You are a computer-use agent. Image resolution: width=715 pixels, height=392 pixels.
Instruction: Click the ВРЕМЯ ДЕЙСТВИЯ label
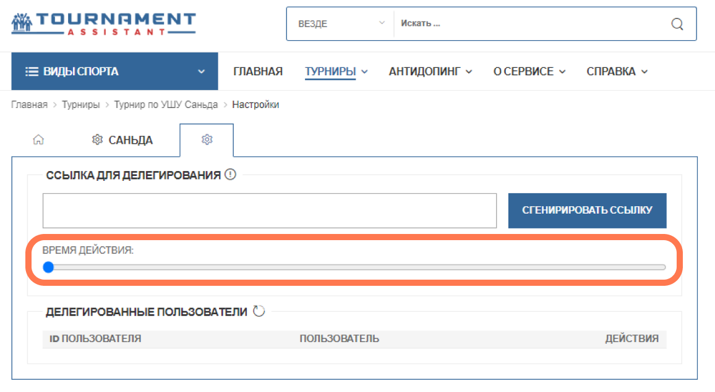[x=88, y=250]
